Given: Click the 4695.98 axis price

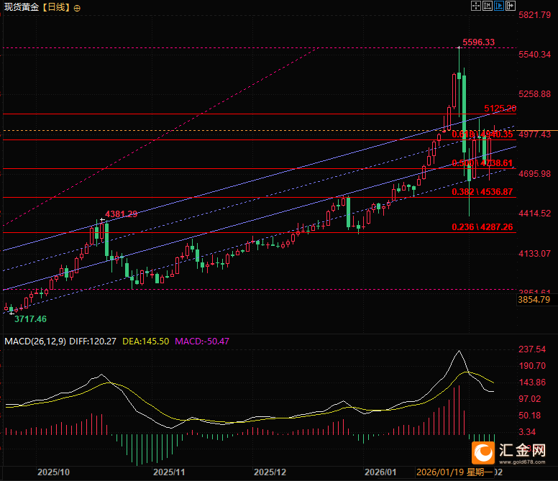Looking at the screenshot, I should pyautogui.click(x=534, y=173).
